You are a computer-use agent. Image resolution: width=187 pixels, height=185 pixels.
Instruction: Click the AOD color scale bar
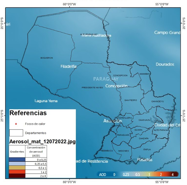tap(138, 175)
